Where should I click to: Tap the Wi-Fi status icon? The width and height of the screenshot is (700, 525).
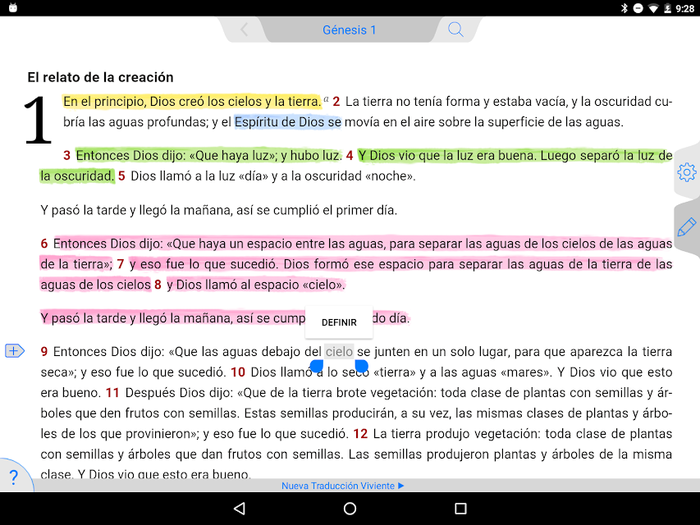point(653,8)
